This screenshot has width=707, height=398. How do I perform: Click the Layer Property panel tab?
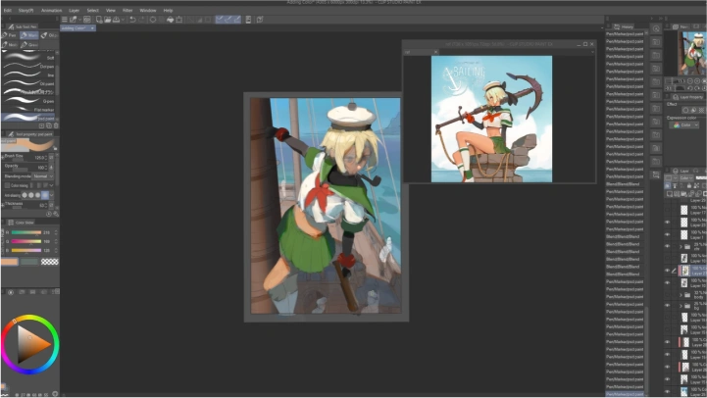click(687, 97)
